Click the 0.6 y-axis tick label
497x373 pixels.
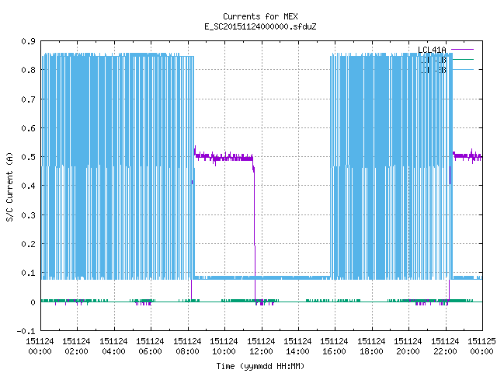click(28, 128)
